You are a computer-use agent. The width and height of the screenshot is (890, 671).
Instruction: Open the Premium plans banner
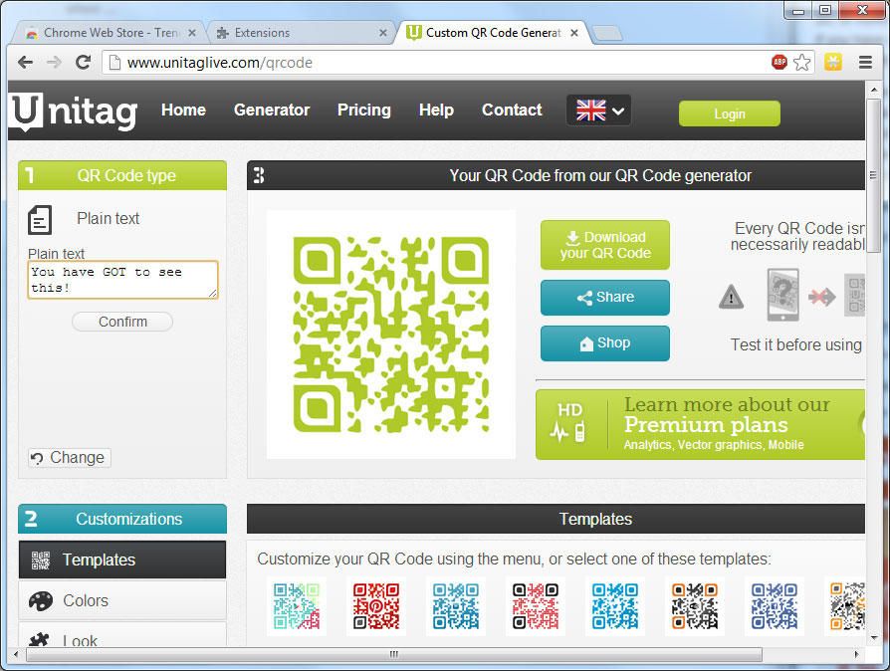(701, 425)
